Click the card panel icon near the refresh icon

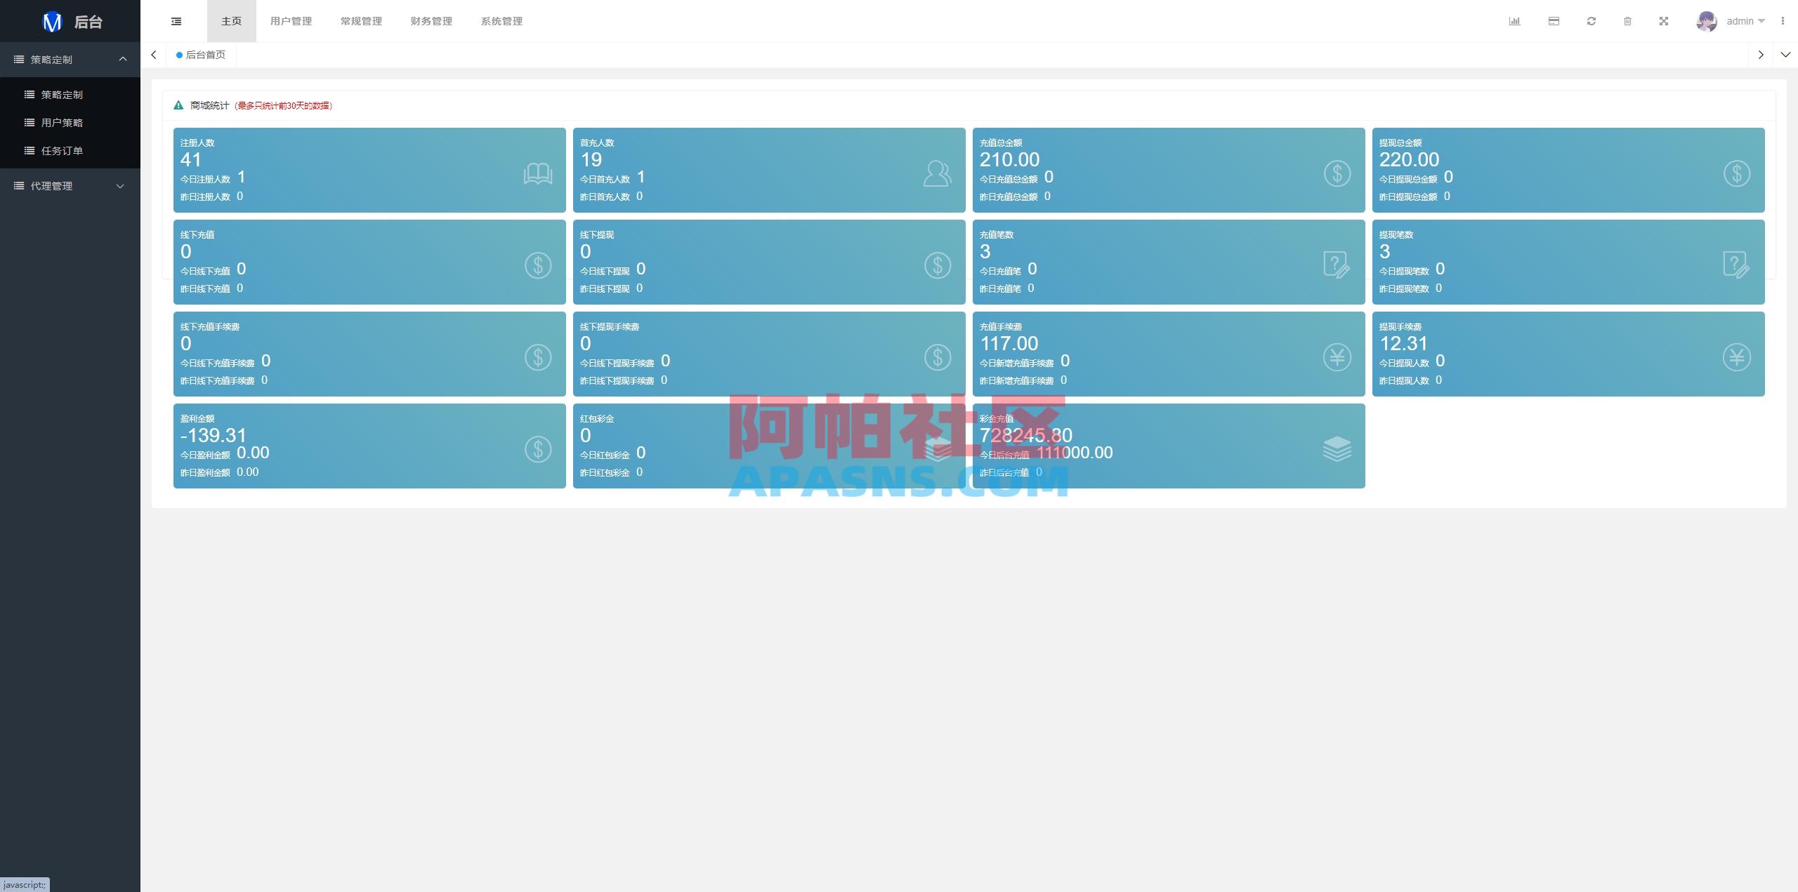click(1553, 21)
